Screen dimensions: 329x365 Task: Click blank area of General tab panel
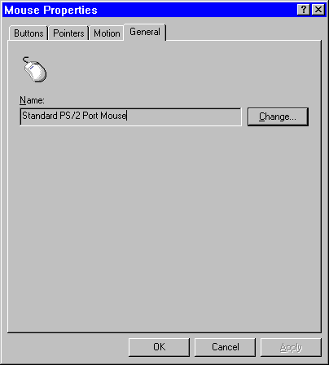click(x=164, y=228)
